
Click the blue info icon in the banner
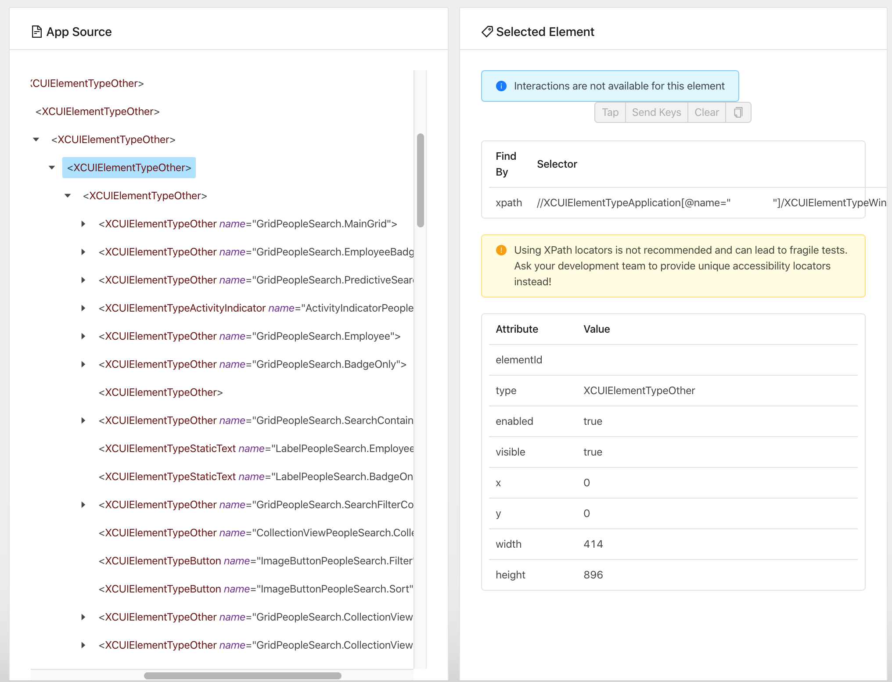point(501,86)
